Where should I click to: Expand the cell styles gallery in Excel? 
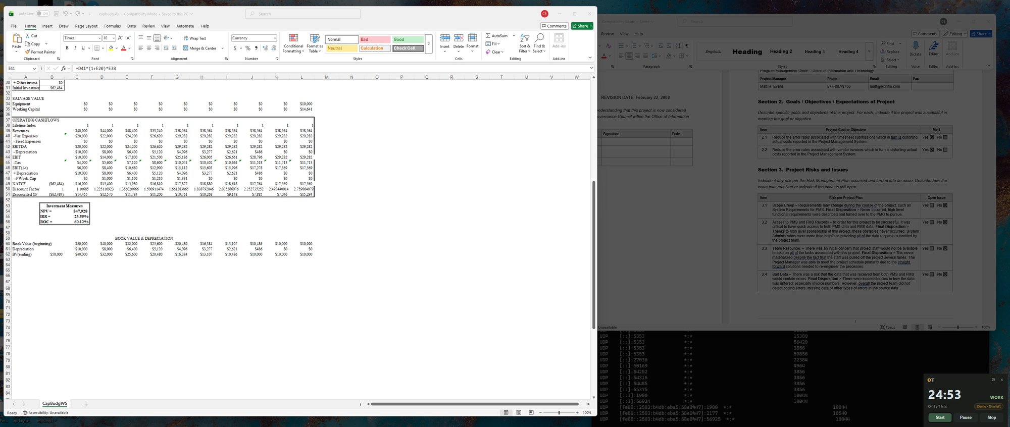pyautogui.click(x=428, y=44)
